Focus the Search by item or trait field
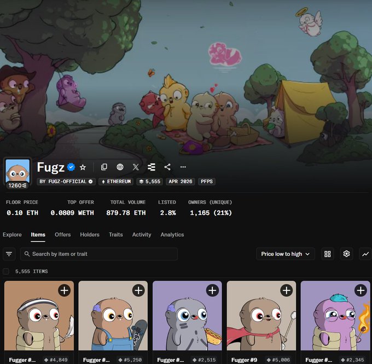The image size is (372, 364). coord(99,254)
